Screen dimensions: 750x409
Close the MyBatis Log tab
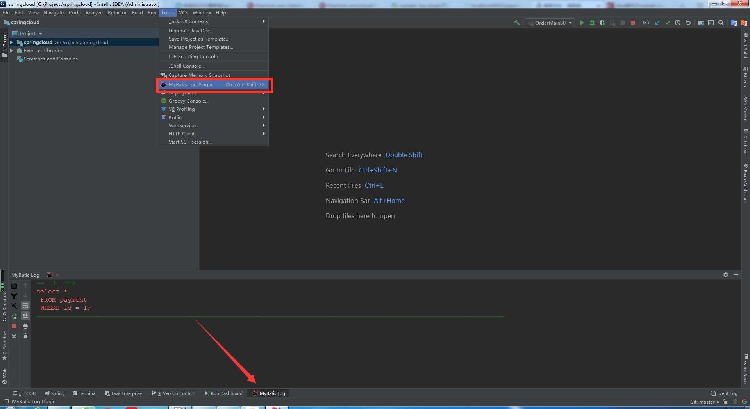(57, 275)
